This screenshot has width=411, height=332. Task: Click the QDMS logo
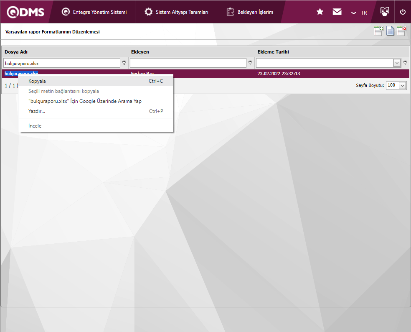click(x=25, y=12)
